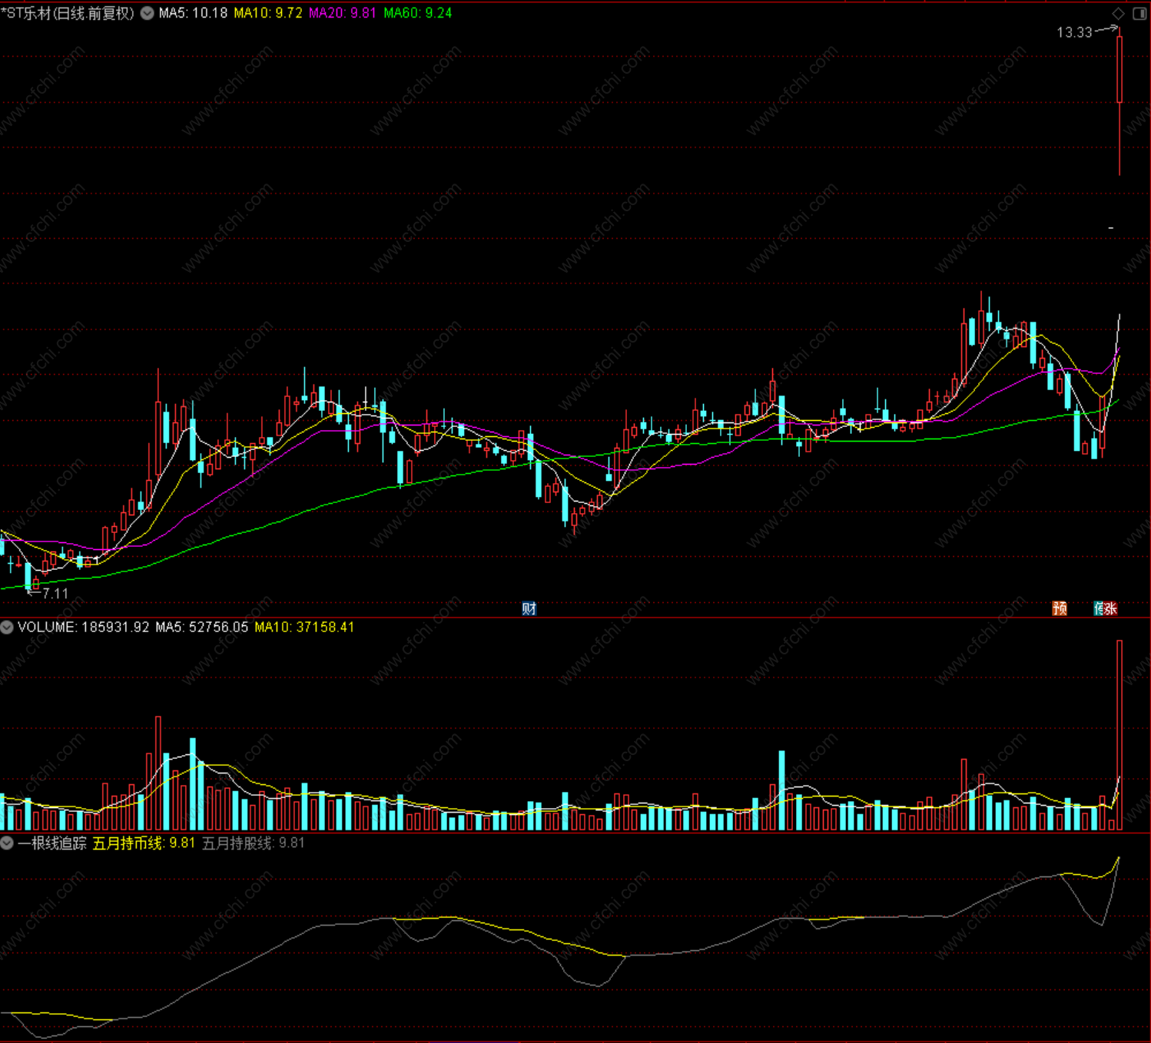Click the 一根线追踪 indicator name
This screenshot has height=1043, width=1151.
point(52,843)
